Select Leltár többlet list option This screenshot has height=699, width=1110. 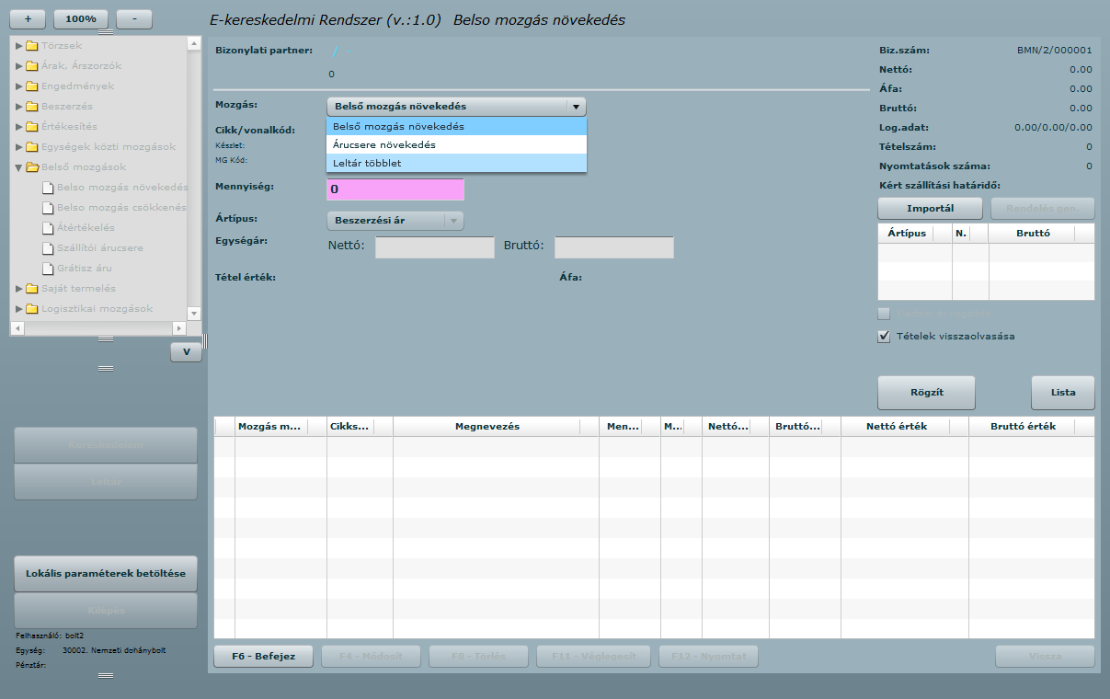click(456, 163)
